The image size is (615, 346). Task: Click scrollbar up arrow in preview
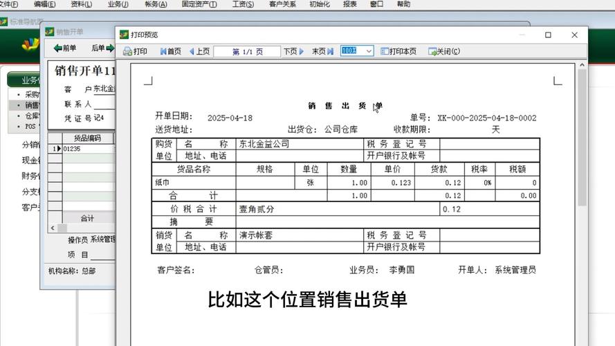coord(582,65)
